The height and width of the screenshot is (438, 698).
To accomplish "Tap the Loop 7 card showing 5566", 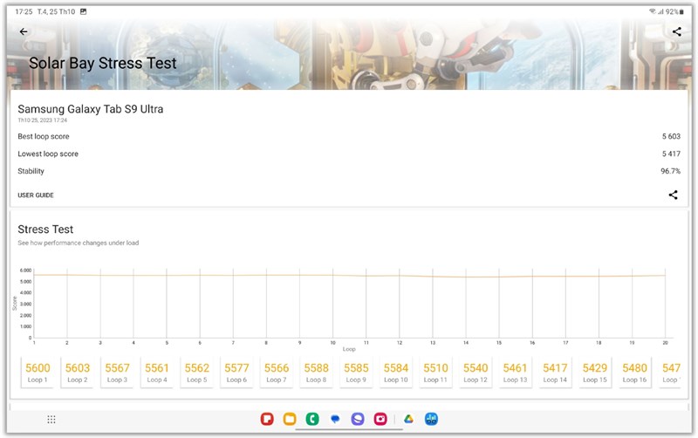I will coord(277,373).
